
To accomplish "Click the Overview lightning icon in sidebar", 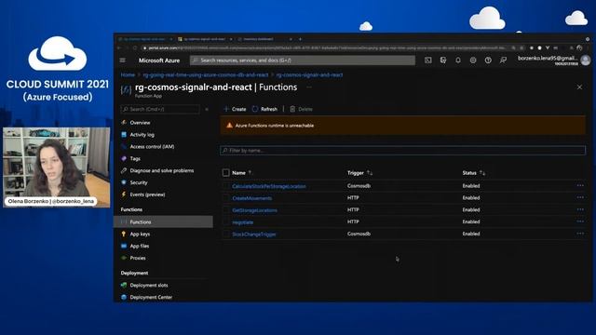I will coord(124,123).
